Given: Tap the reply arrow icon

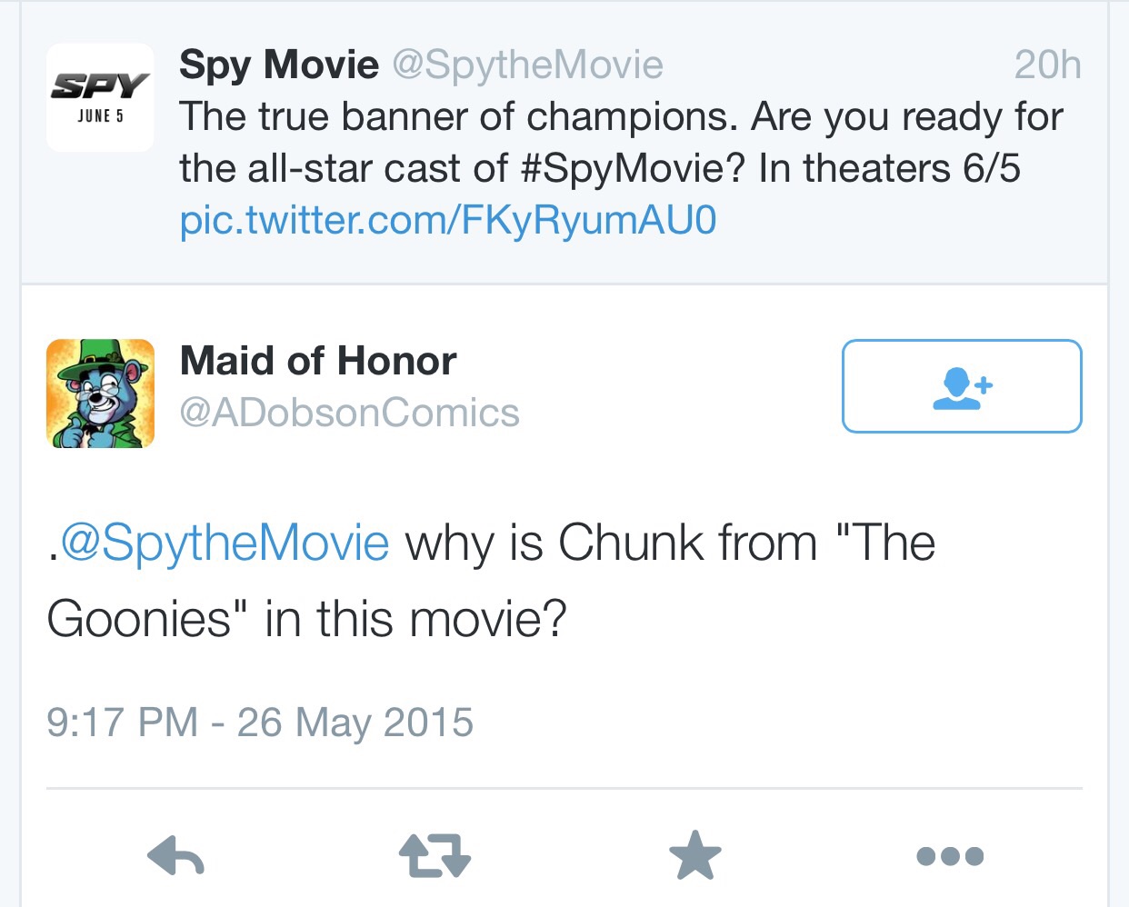Looking at the screenshot, I should (x=175, y=856).
